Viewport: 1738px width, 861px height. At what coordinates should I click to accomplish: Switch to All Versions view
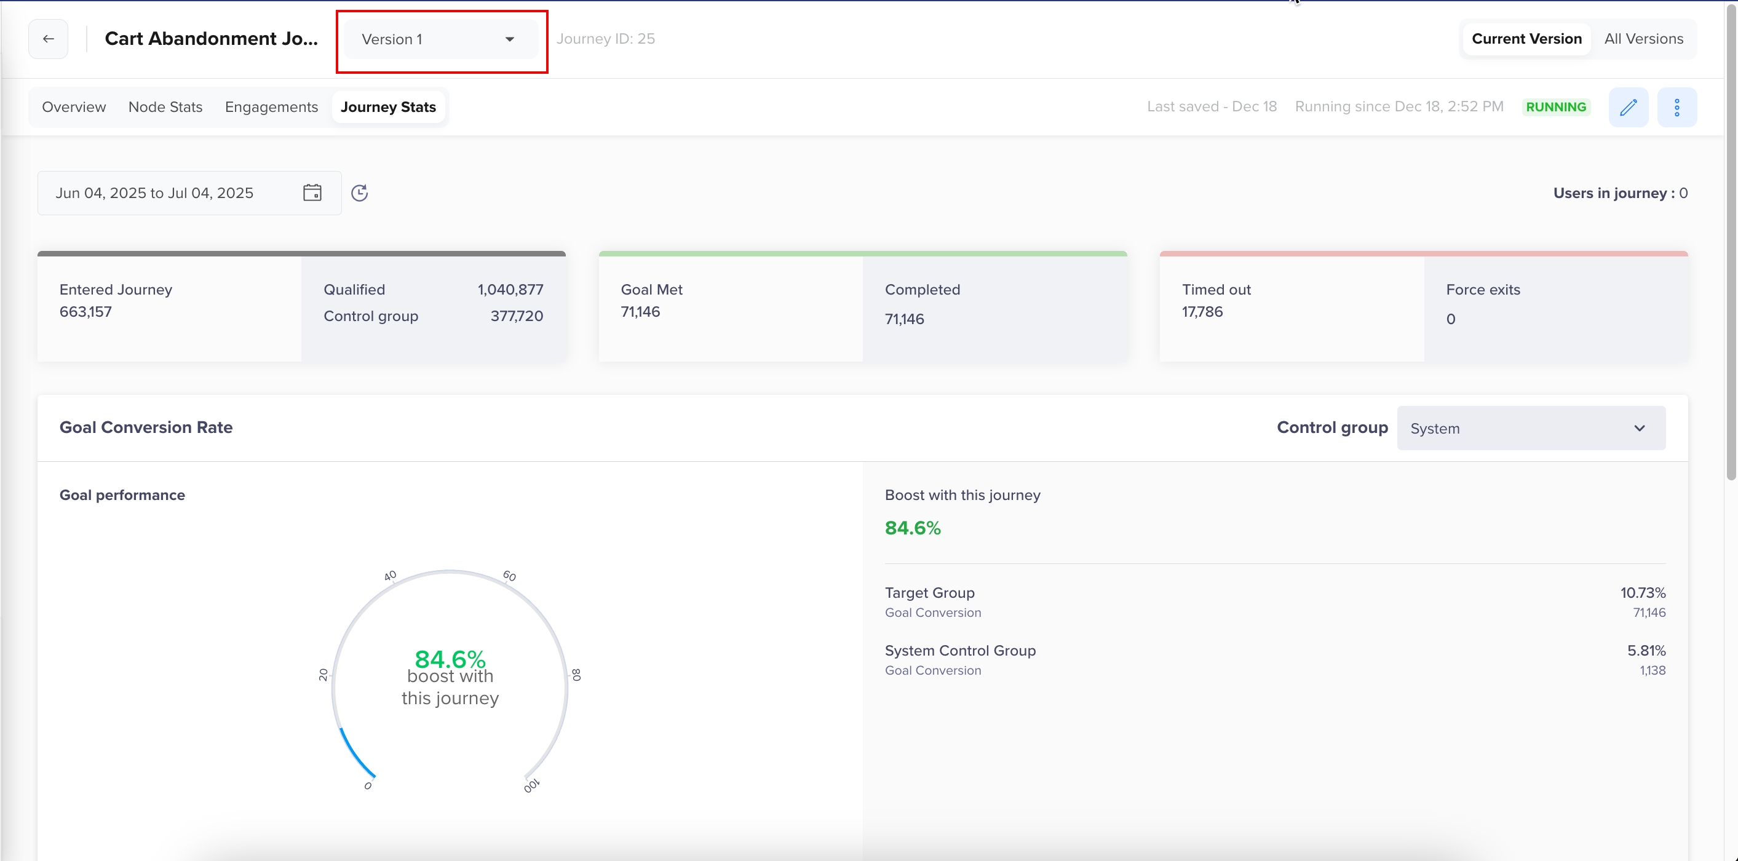[x=1643, y=39]
